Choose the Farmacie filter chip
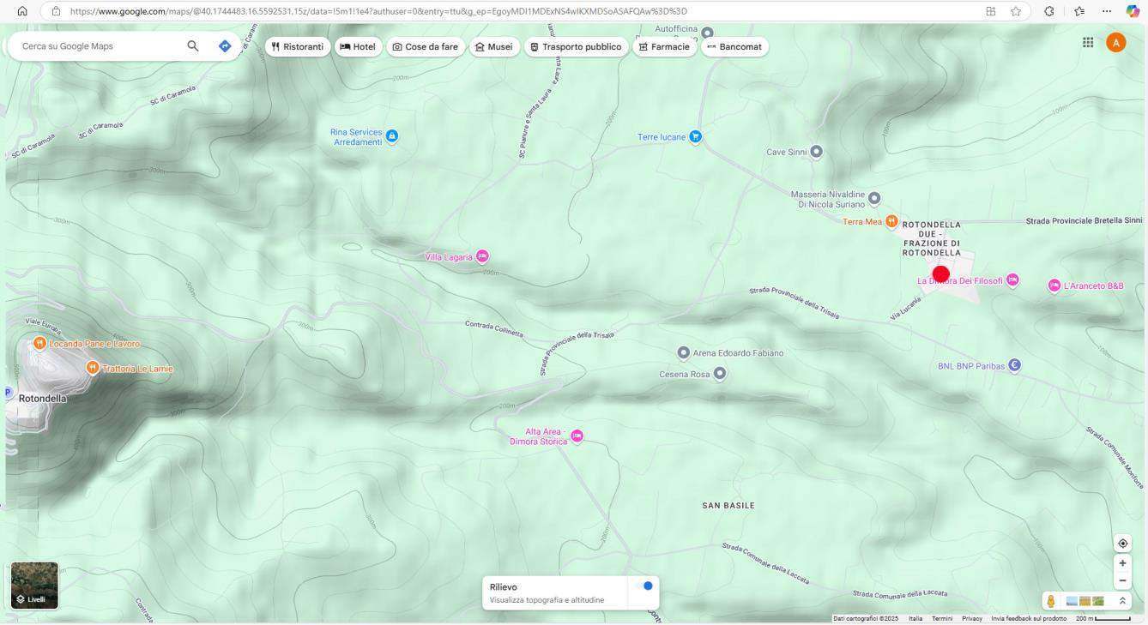1148x625 pixels. pyautogui.click(x=663, y=47)
